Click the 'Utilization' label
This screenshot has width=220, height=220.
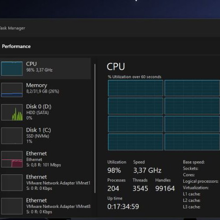117,162
